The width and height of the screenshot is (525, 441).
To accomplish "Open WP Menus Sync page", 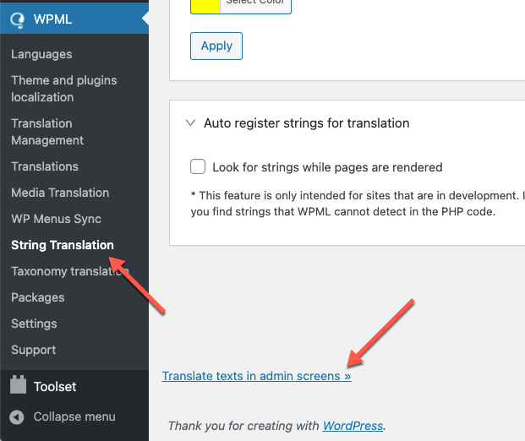I will (56, 219).
